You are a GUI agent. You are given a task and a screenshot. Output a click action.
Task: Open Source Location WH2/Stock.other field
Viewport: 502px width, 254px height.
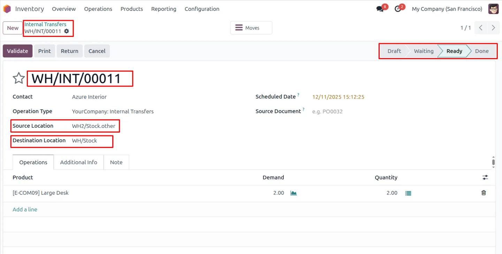[93, 126]
